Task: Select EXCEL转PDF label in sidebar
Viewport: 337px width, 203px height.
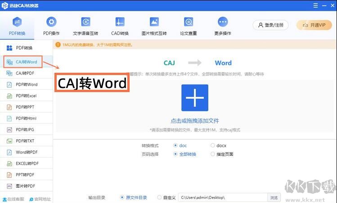Action: click(27, 163)
